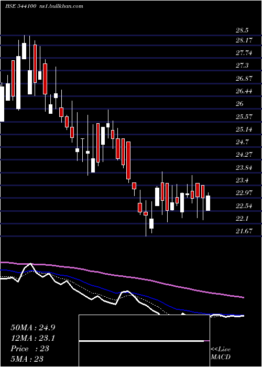Image resolution: width=262 pixels, height=367 pixels.
Task: Click the 24.27 price axis label
Action: pyautogui.click(x=244, y=155)
